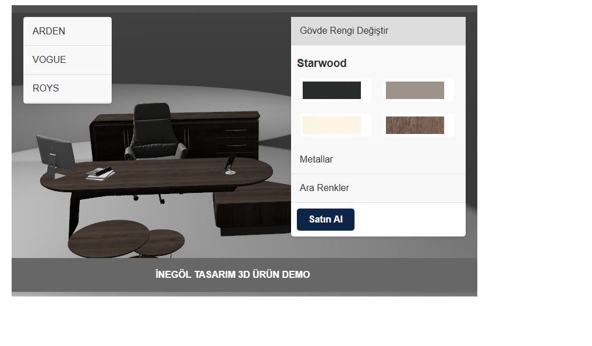
Task: Click the İNEGÖL TASARIM 3D ÜRÜN DEMO title
Action: 233,274
